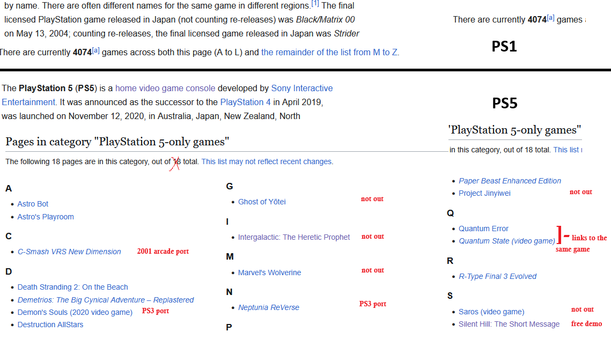Open Quantum State (video game) link
The width and height of the screenshot is (611, 339).
pos(507,241)
